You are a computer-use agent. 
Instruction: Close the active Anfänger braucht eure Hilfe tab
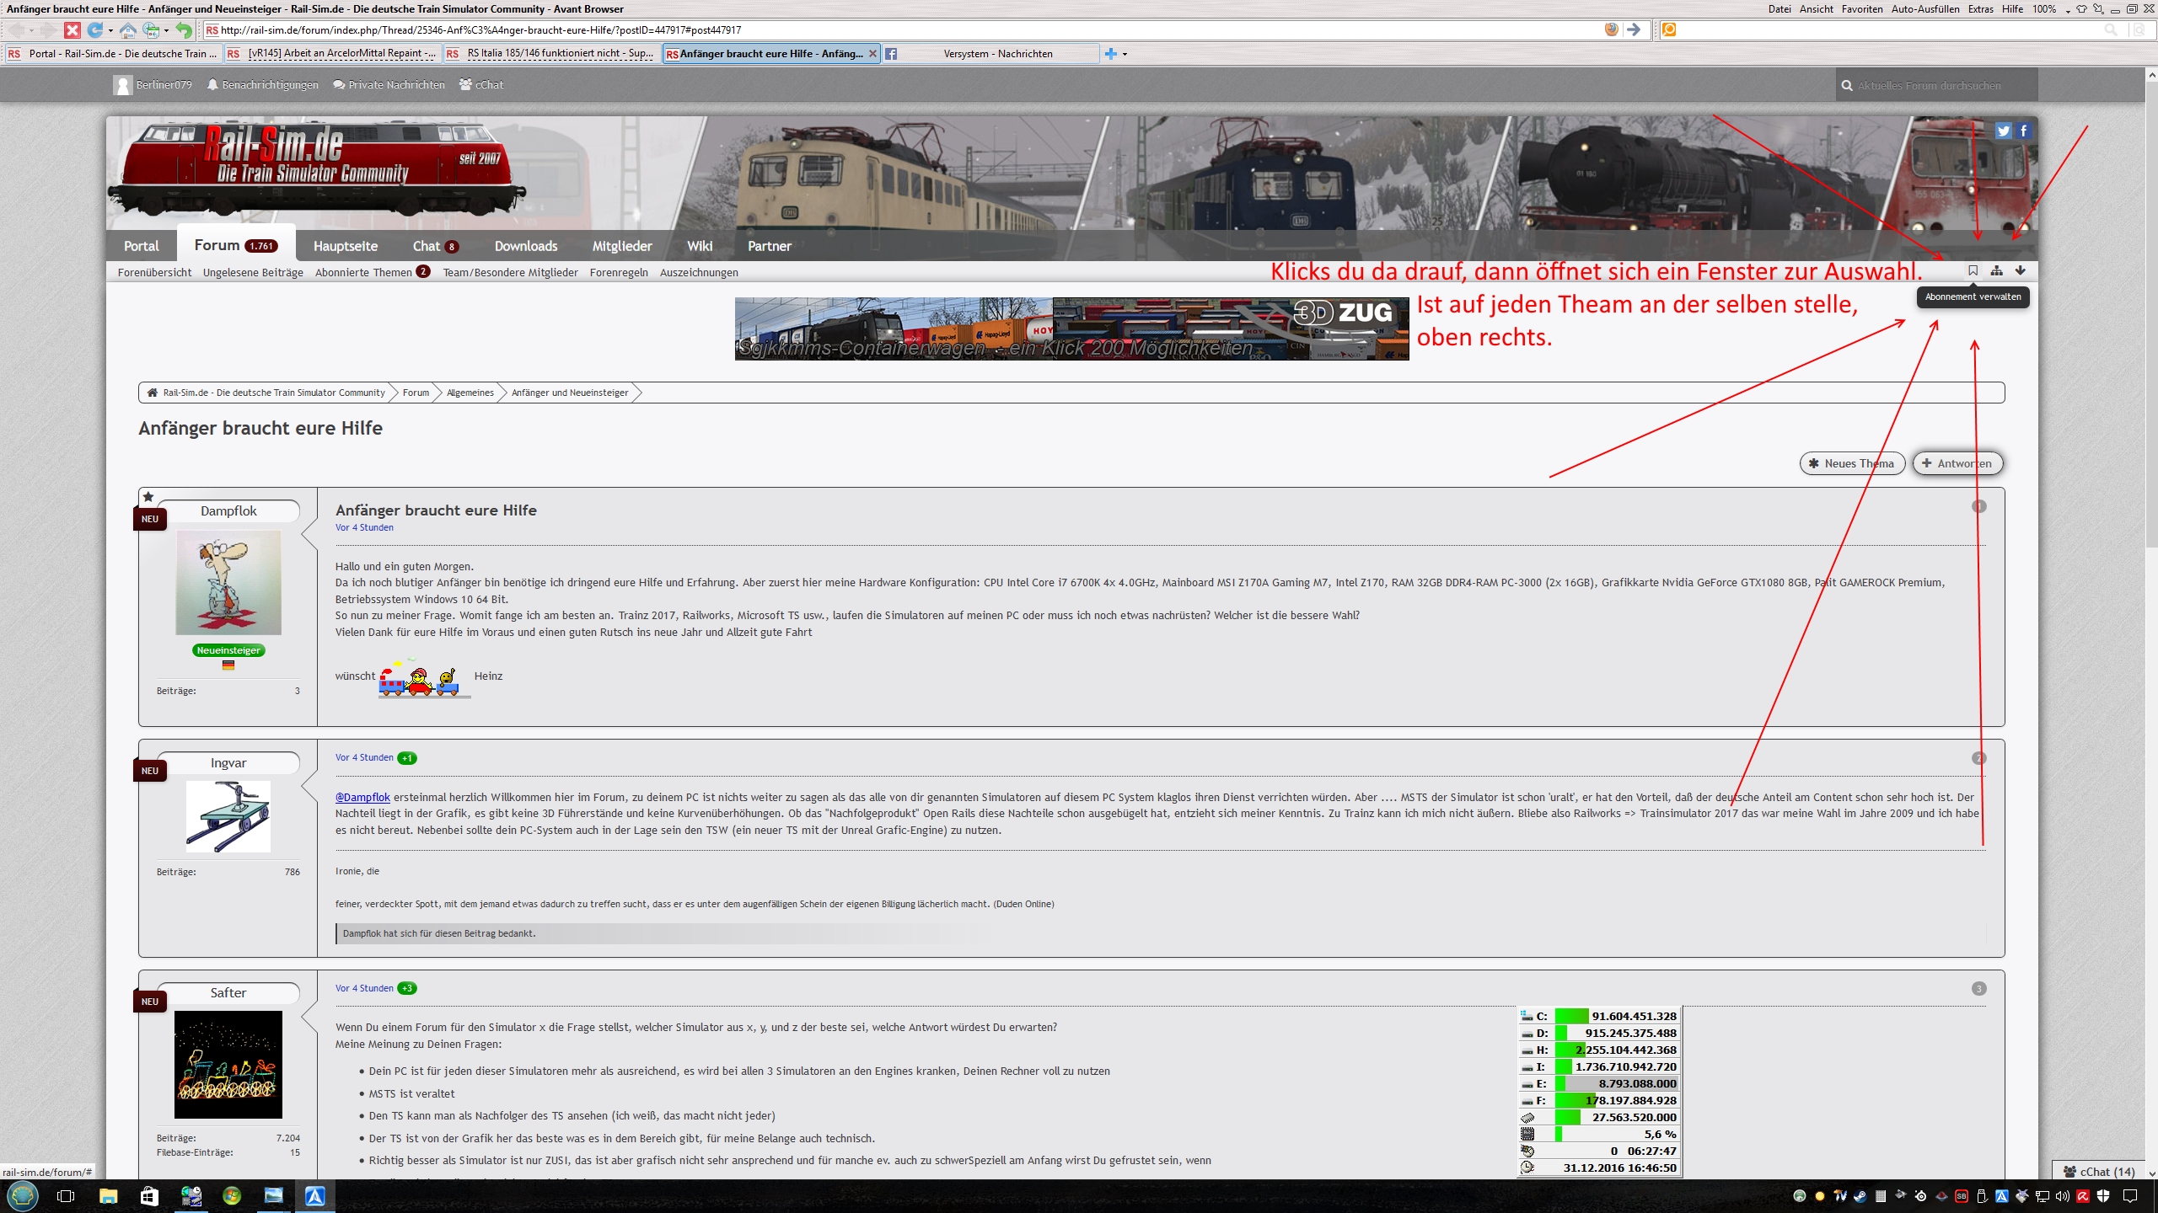[872, 53]
